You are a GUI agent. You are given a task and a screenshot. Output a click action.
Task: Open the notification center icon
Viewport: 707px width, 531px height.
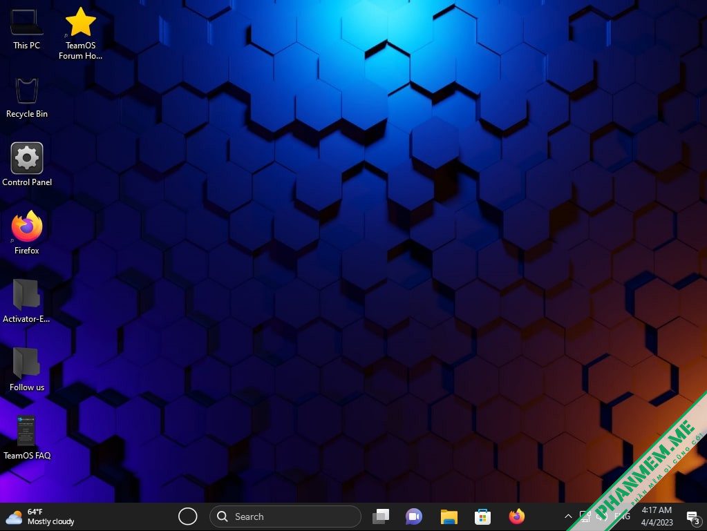pos(692,517)
